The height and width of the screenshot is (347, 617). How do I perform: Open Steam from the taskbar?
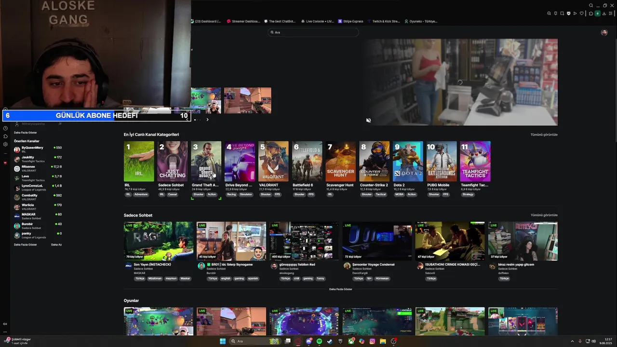tap(330, 341)
